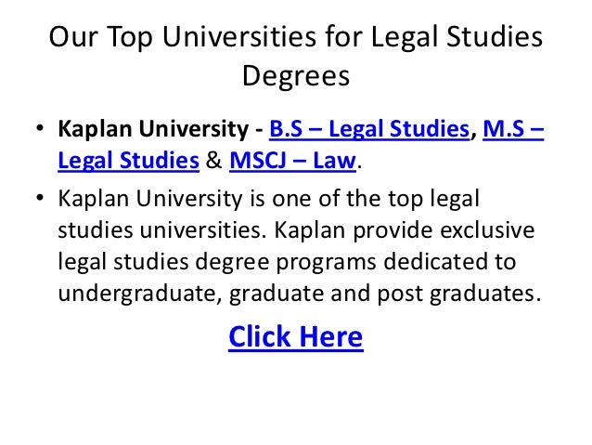The image size is (592, 445).
Task: Click the second bullet point marker
Action: [40, 197]
